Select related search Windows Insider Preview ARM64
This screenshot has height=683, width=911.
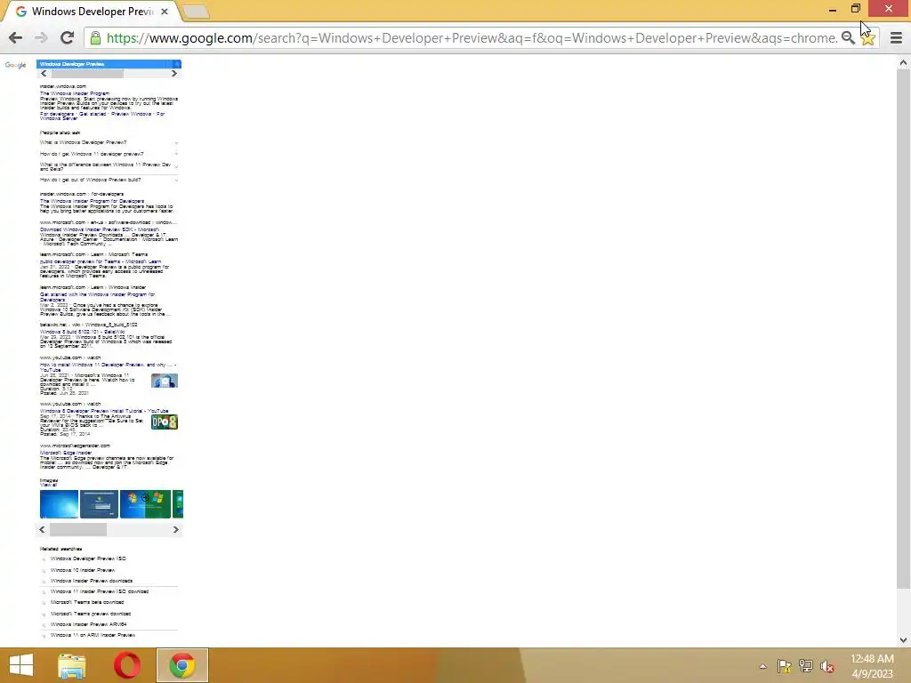point(88,624)
